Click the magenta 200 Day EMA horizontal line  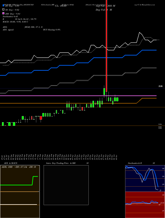pyautogui.click(x=78, y=96)
